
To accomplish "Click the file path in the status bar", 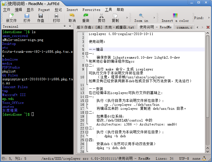I will click(x=96, y=158).
